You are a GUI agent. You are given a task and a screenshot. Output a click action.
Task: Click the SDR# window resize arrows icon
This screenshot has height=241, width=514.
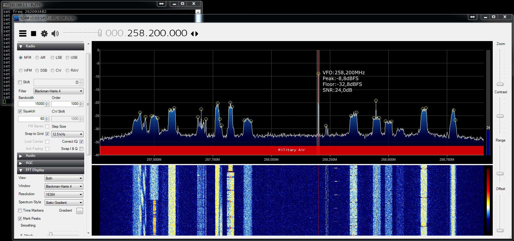click(473, 17)
